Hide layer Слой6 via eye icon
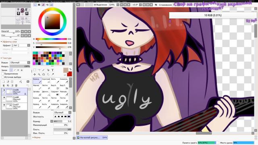 (4, 90)
